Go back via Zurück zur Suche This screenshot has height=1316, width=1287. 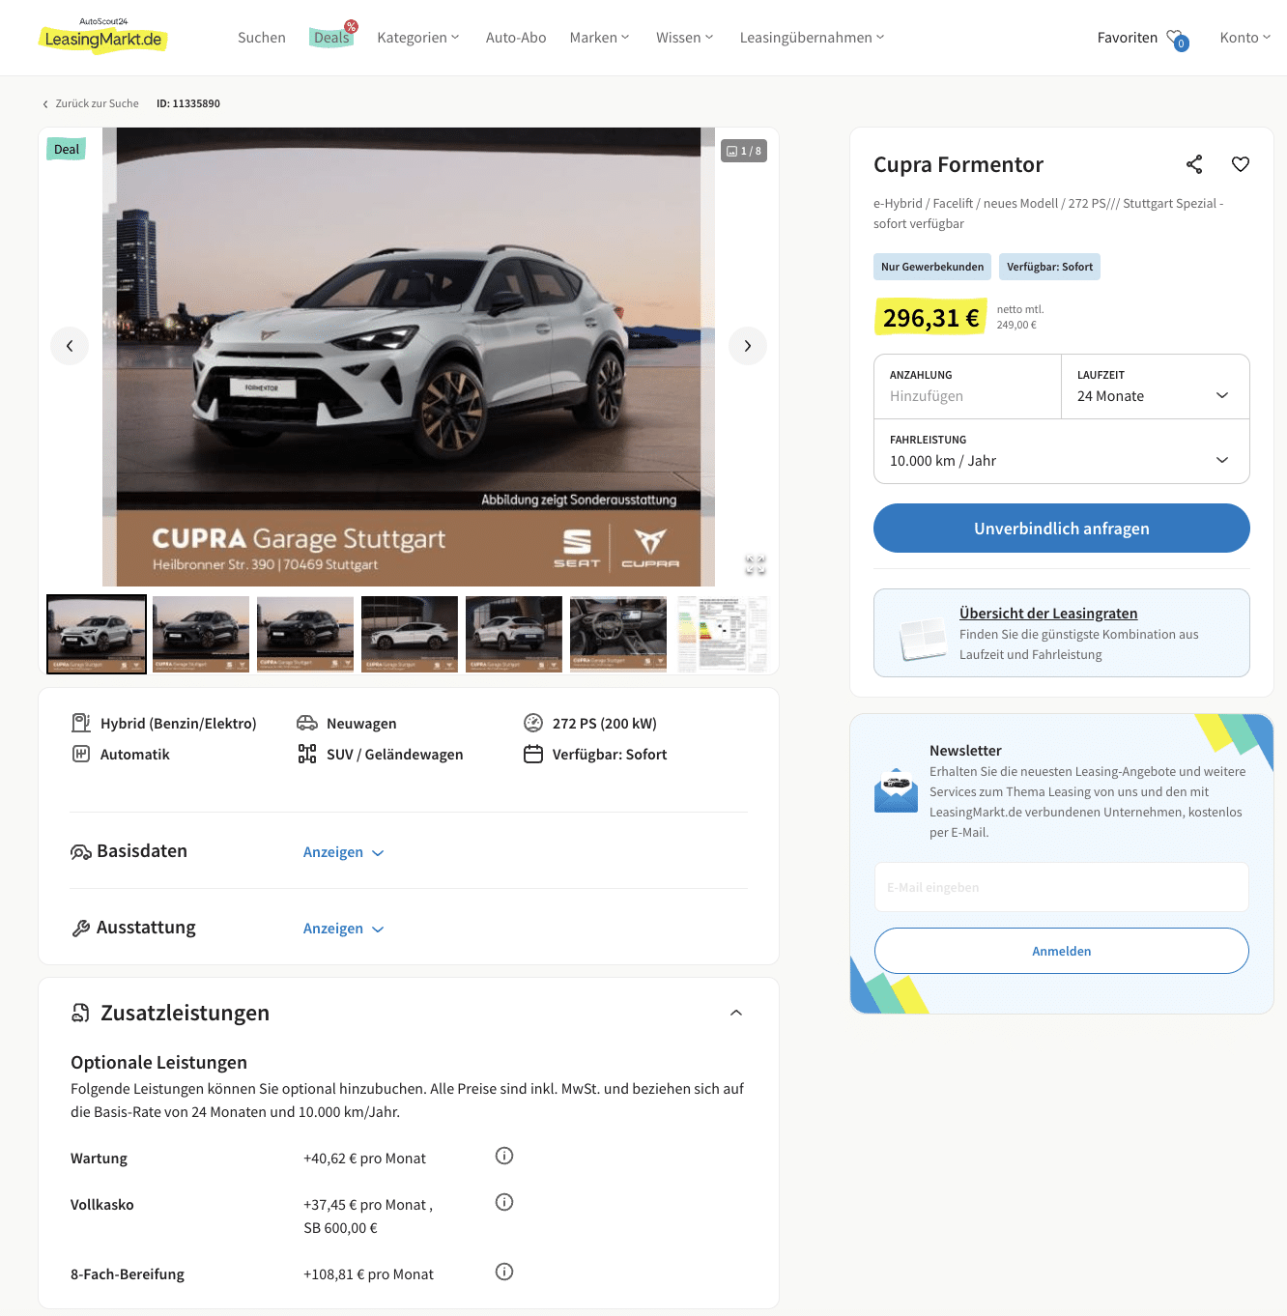91,103
